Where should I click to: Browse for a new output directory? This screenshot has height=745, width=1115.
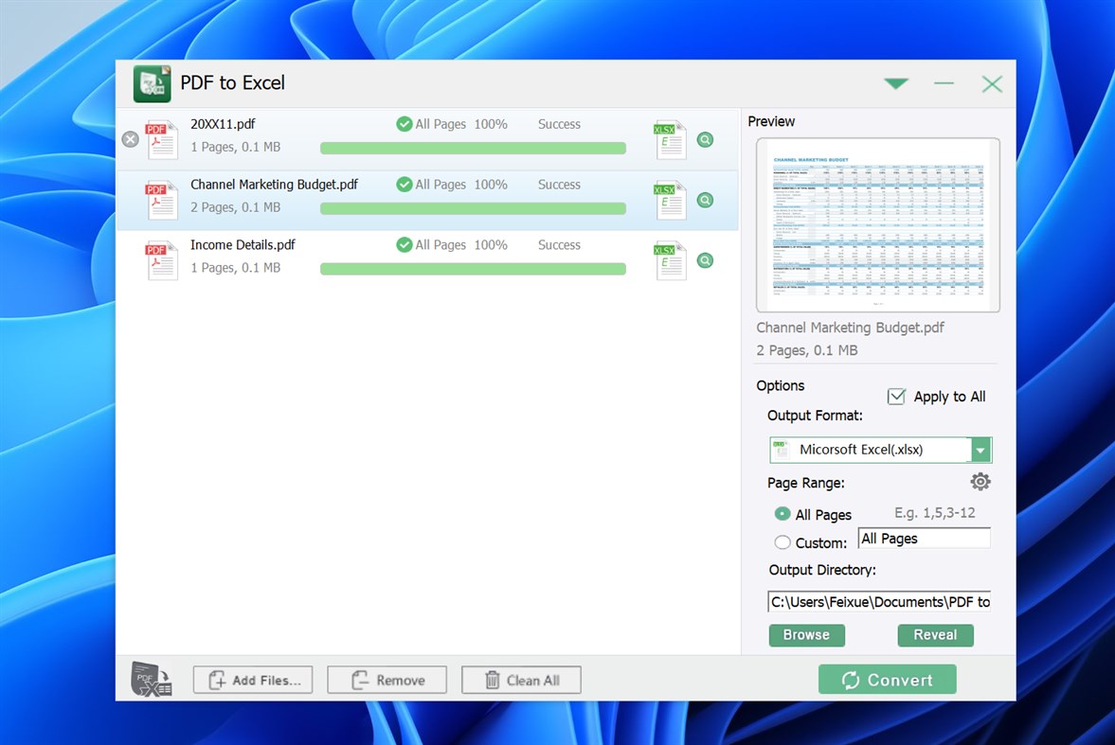[x=806, y=635]
